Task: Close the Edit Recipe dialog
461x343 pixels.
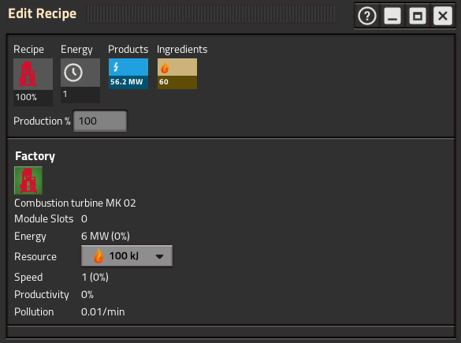Action: (443, 16)
